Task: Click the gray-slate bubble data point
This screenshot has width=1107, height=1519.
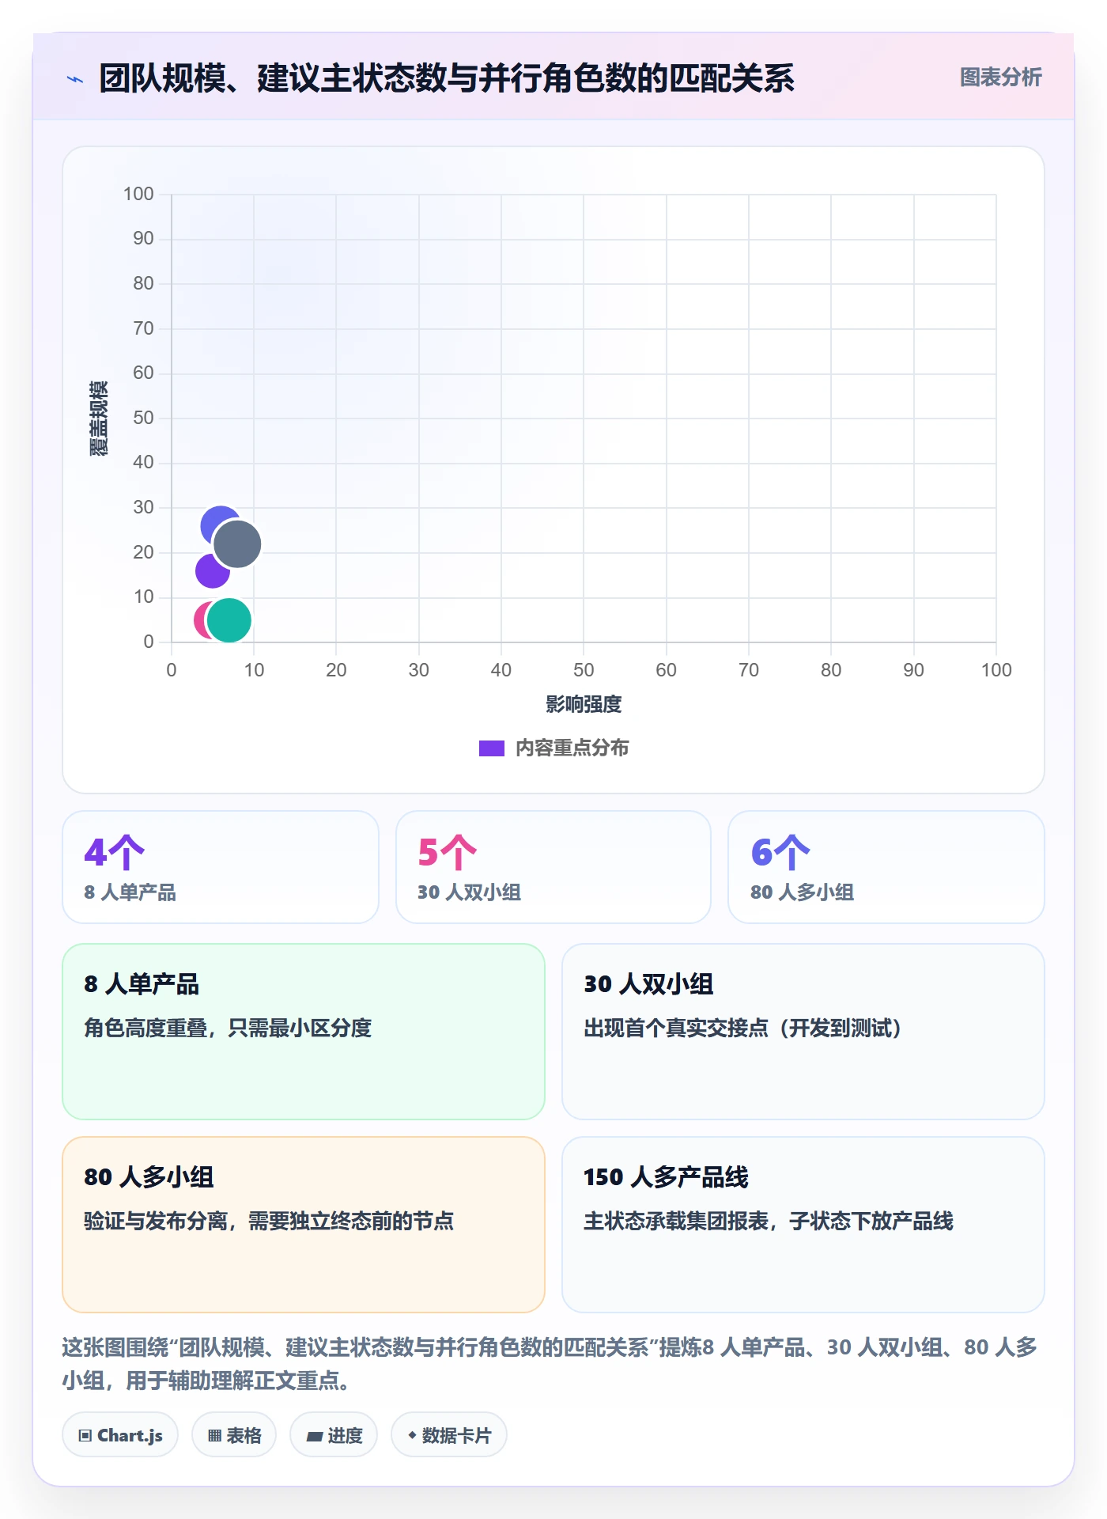Action: tap(237, 544)
